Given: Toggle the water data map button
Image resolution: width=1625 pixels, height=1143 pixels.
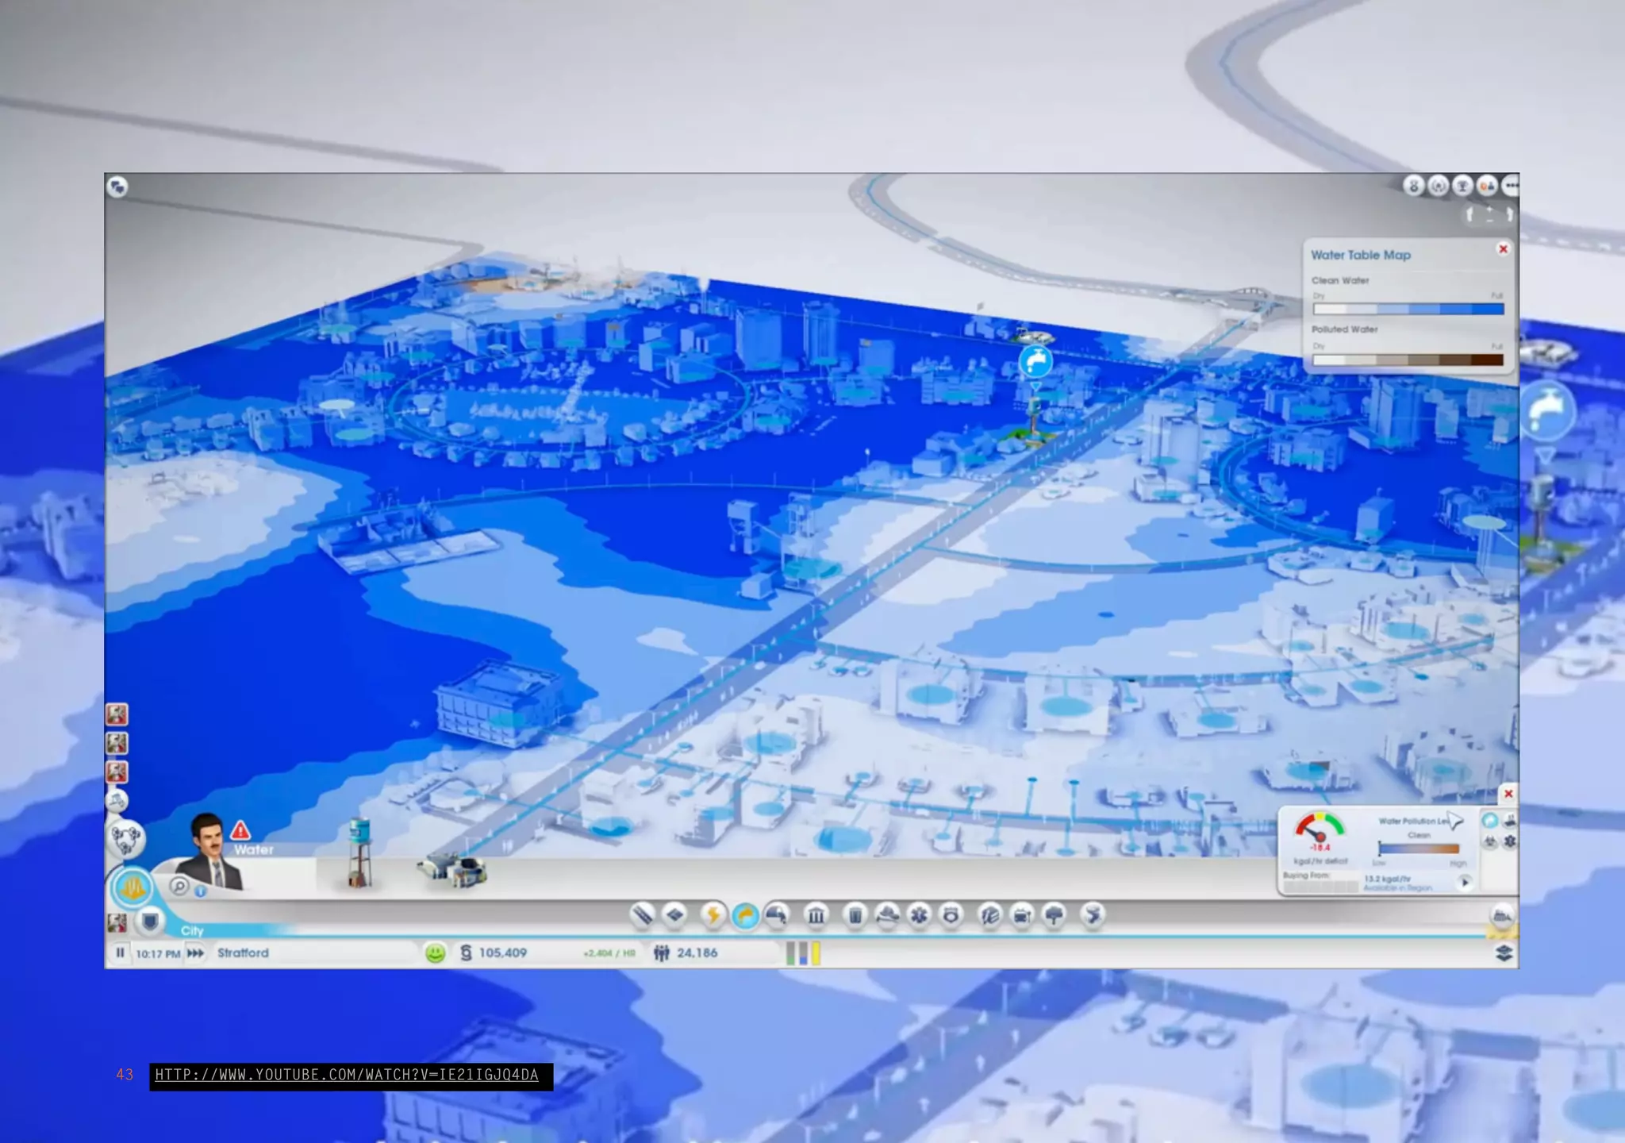Looking at the screenshot, I should pos(1490,822).
